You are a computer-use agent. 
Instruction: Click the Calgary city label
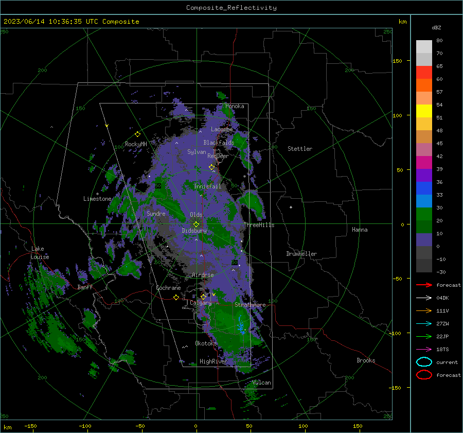point(201,303)
